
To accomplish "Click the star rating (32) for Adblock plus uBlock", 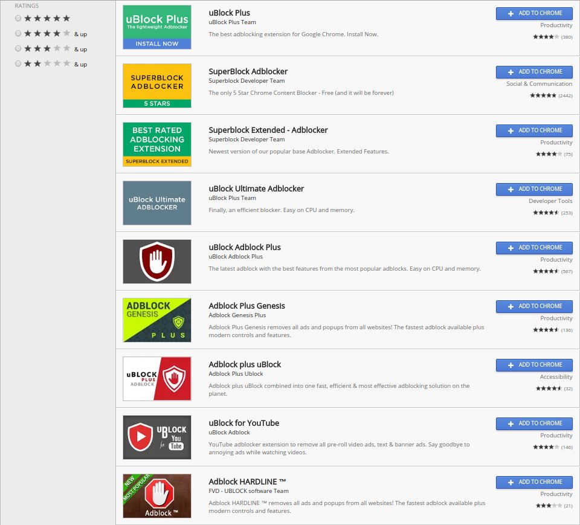I will [x=554, y=388].
